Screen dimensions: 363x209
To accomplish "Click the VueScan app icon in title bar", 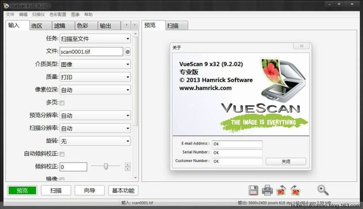I will (x=6, y=5).
